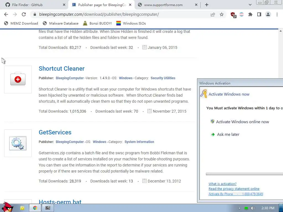Click the GetServices gear thumbnail
Image resolution: width=283 pixels, height=212 pixels.
[x=18, y=143]
